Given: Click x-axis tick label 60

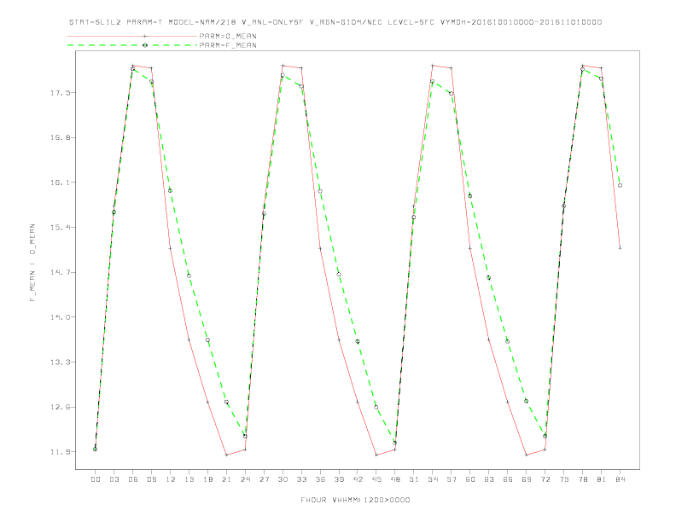Looking at the screenshot, I should point(470,479).
